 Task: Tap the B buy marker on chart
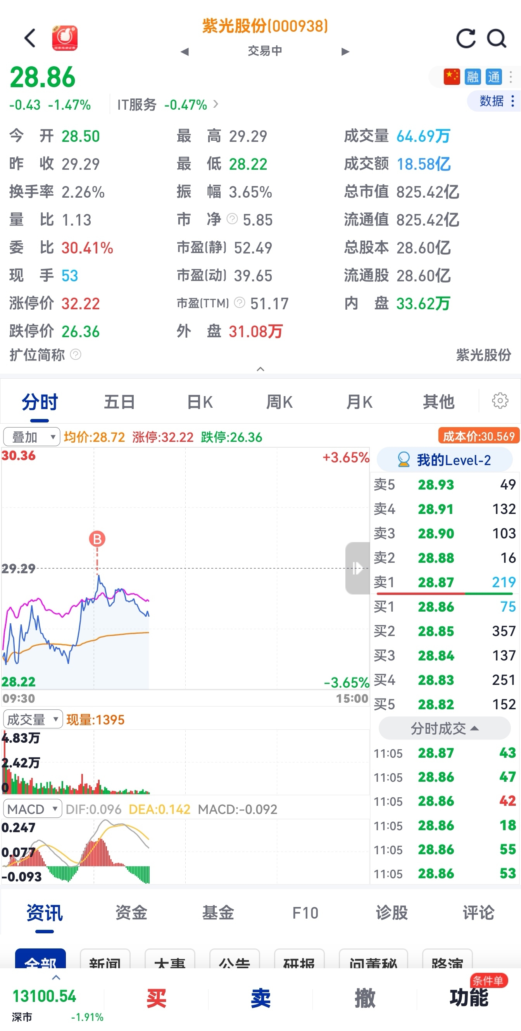click(x=97, y=539)
